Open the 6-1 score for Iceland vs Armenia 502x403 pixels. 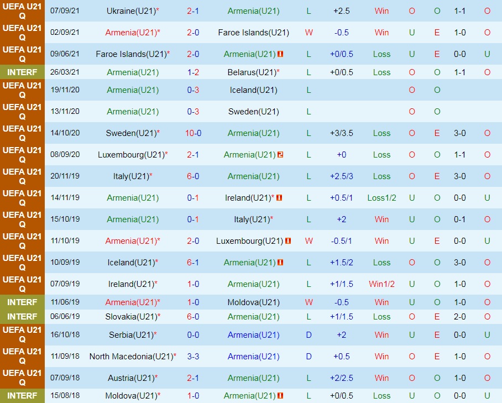tap(193, 263)
